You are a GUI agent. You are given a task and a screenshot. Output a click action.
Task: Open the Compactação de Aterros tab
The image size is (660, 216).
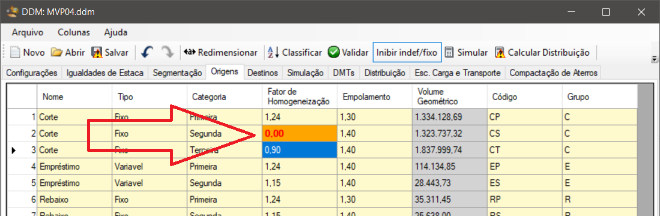pyautogui.click(x=553, y=73)
